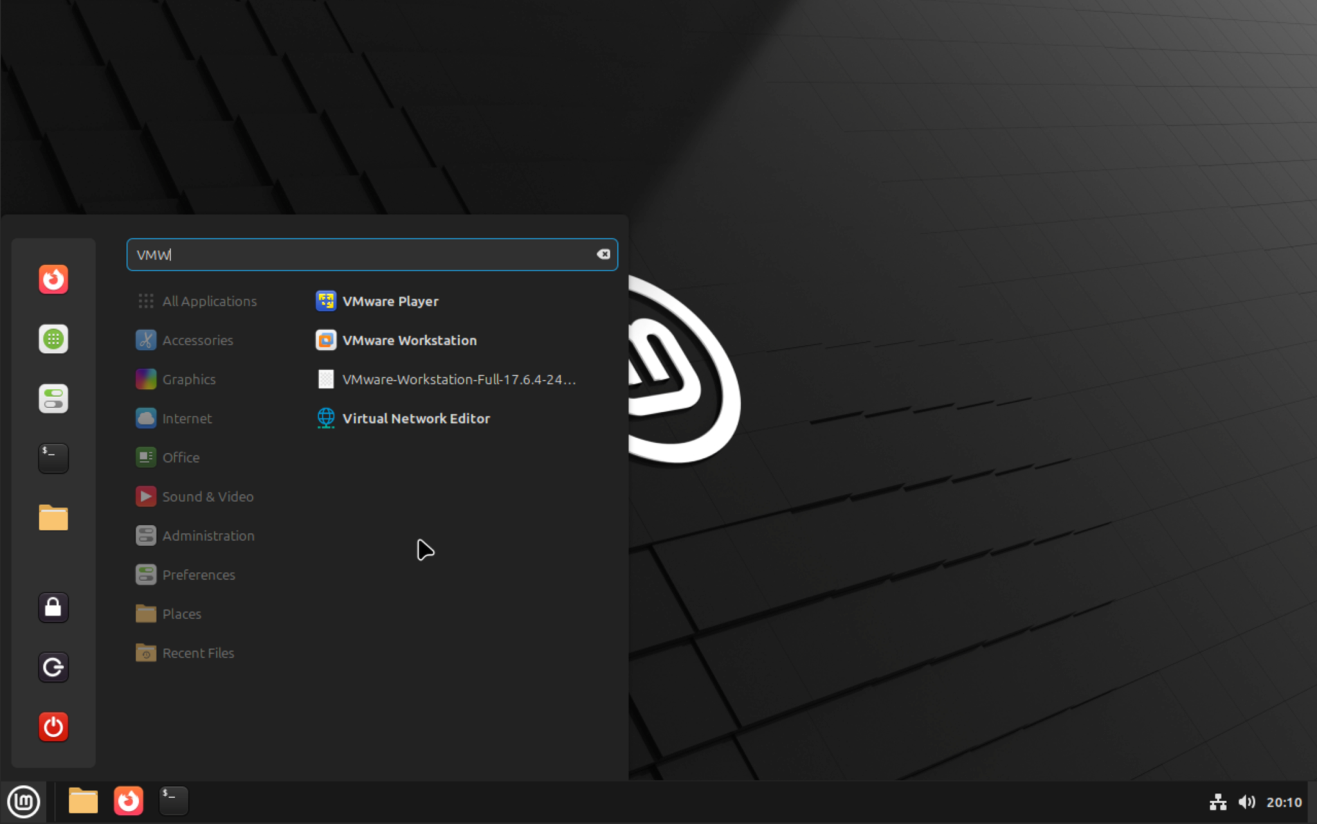
Task: Open System Settings from the menu sidebar
Action: (53, 398)
